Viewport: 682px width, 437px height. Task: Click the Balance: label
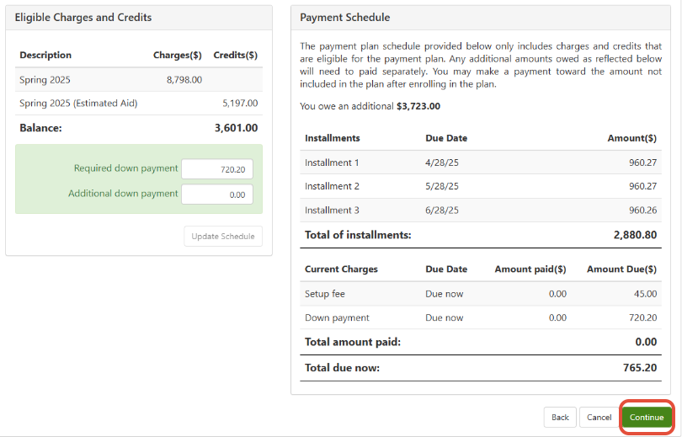[x=41, y=128]
